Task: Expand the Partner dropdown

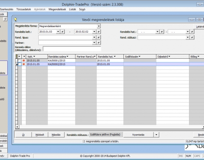Action: (x=94, y=42)
